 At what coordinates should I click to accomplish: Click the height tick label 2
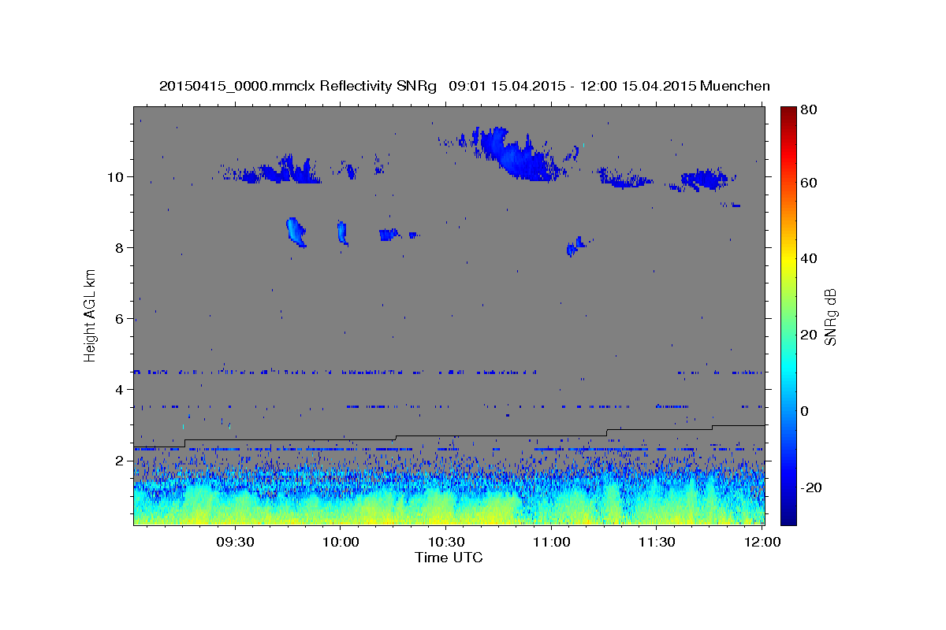click(x=120, y=461)
